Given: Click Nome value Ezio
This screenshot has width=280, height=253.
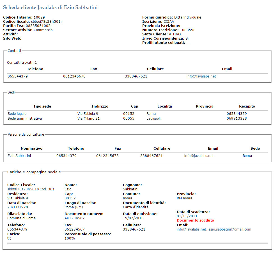Looking at the screenshot, I should pyautogui.click(x=68, y=189).
